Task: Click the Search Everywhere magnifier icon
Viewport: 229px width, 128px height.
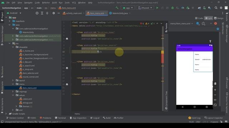Action: pyautogui.click(x=216, y=8)
